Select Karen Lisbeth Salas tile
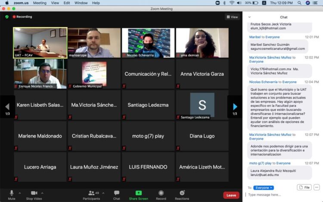323x202 pixels. tap(40, 105)
